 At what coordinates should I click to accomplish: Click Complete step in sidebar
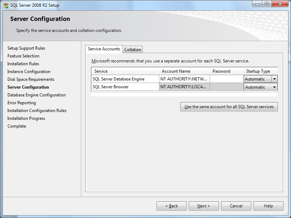click(x=17, y=126)
